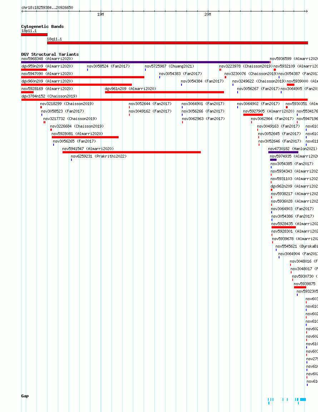Open variant nsv5936028 label

(x=294, y=201)
